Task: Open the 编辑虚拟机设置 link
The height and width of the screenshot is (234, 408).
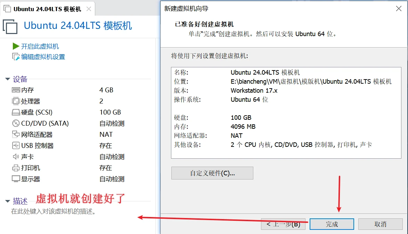Action: [x=43, y=57]
